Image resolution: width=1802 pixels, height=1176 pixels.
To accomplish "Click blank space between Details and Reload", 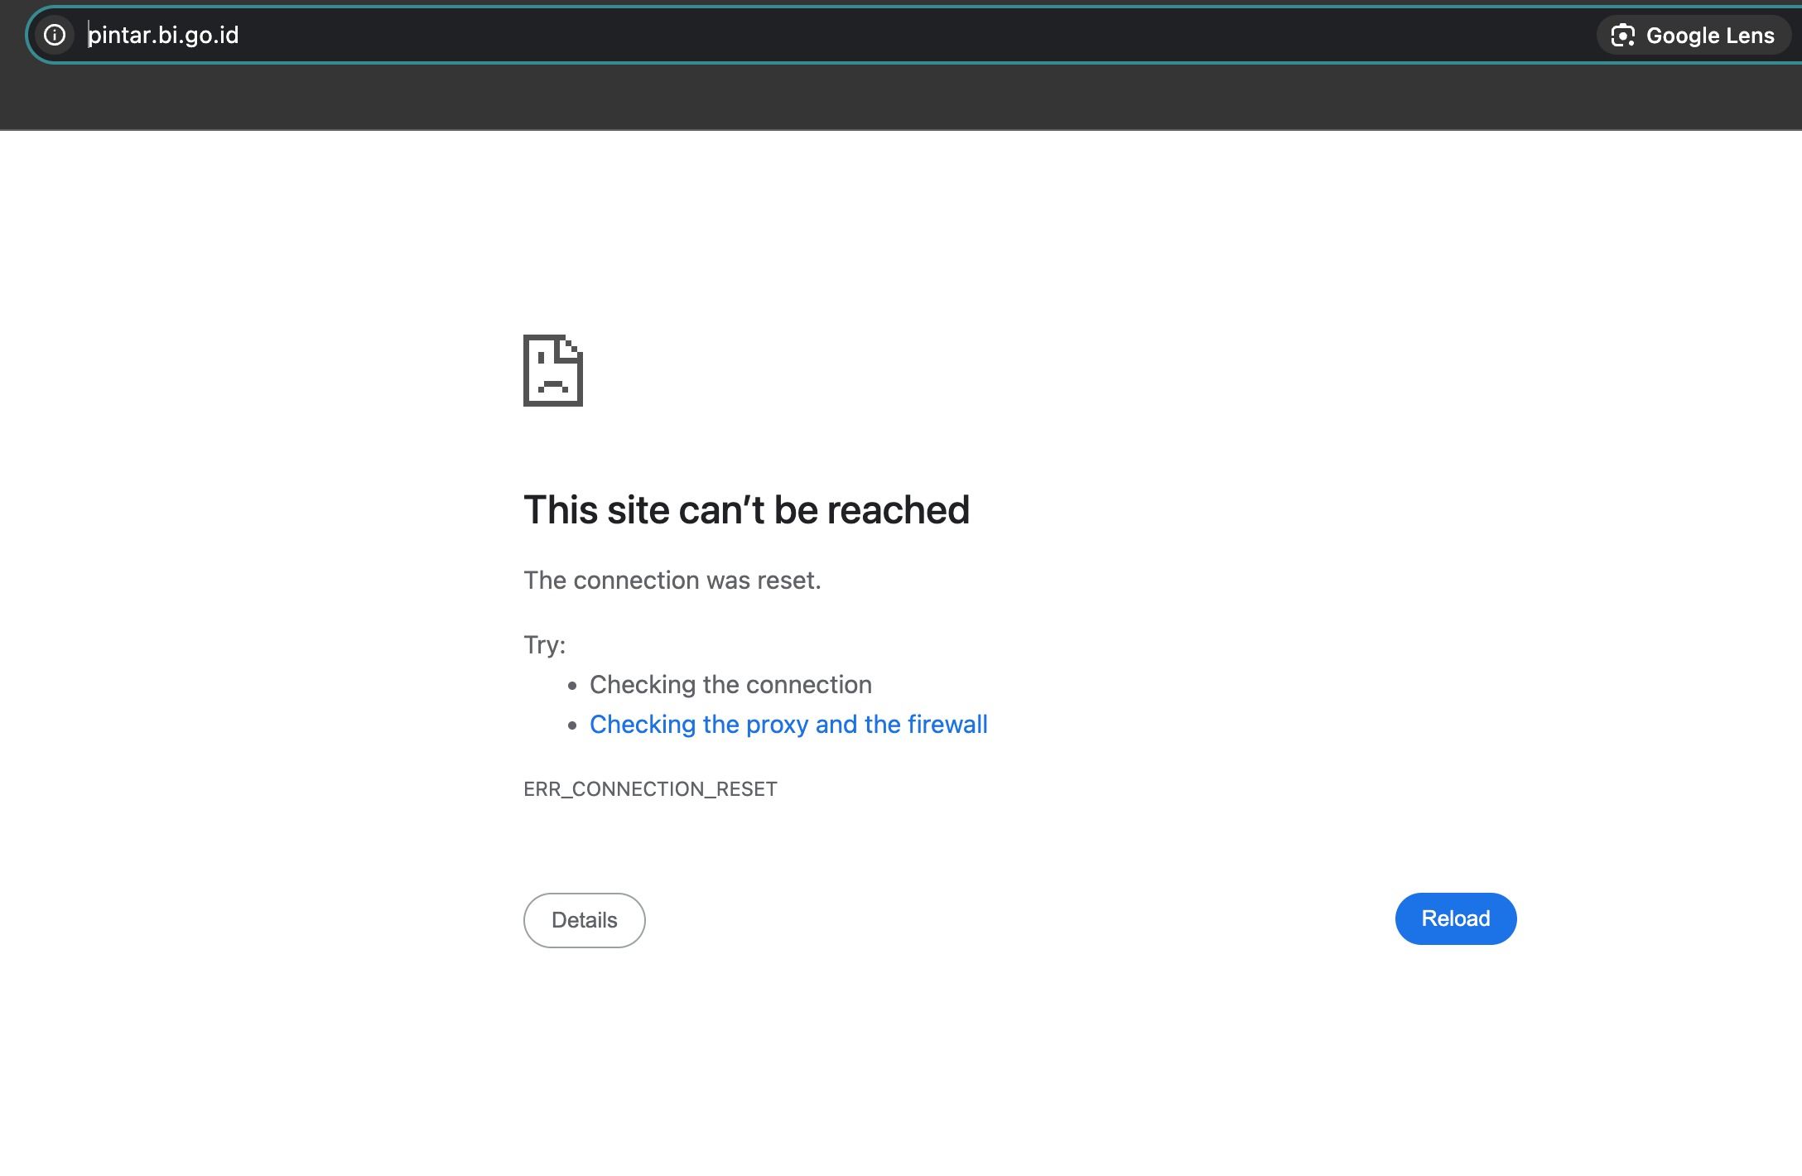I will (x=1020, y=919).
